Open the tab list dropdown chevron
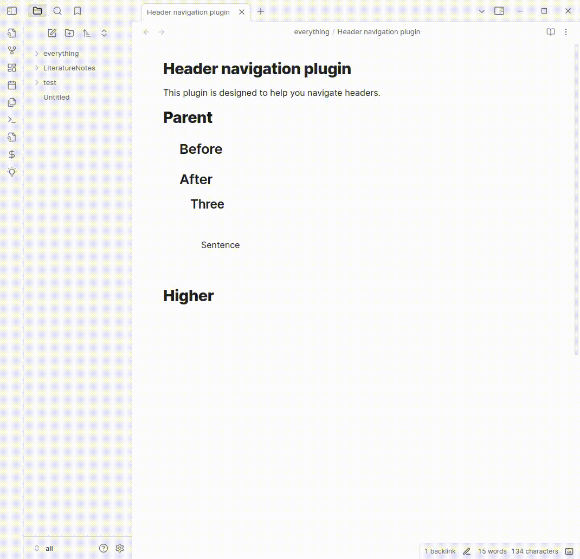The image size is (580, 559). pyautogui.click(x=481, y=11)
